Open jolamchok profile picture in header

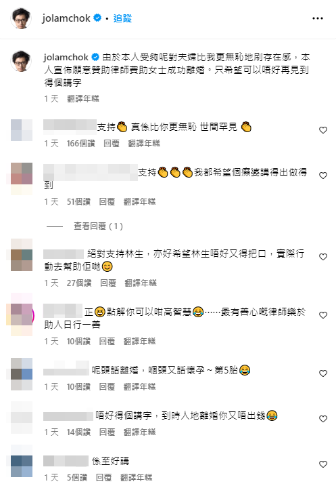tap(21, 18)
